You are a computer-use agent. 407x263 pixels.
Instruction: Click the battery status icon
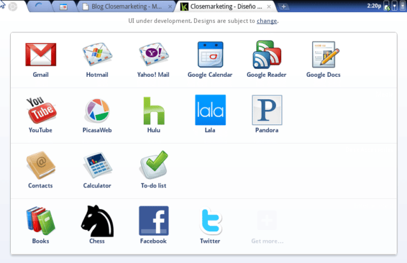(387, 6)
